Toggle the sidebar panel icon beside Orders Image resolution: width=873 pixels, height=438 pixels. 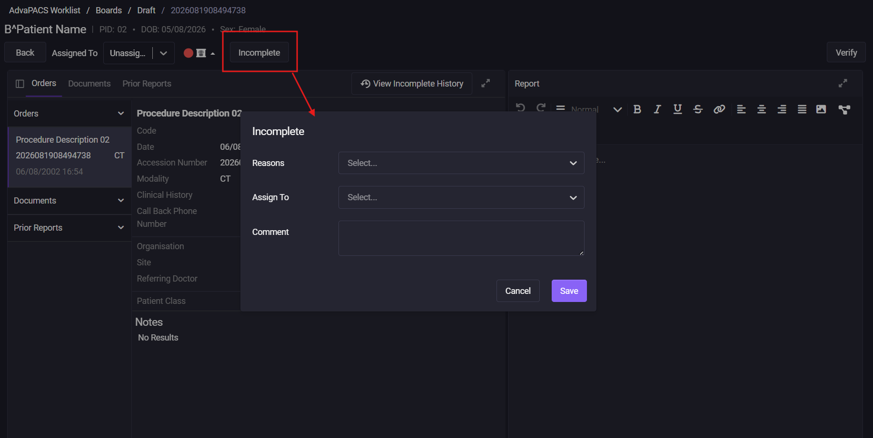[20, 84]
